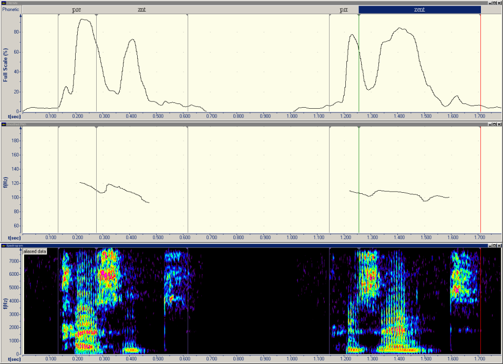
Task: Click the red end cursor in intensity plot
Action: pos(480,63)
